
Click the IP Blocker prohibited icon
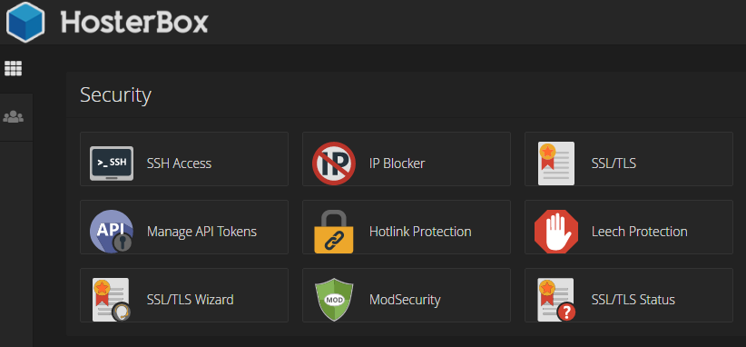pyautogui.click(x=333, y=164)
